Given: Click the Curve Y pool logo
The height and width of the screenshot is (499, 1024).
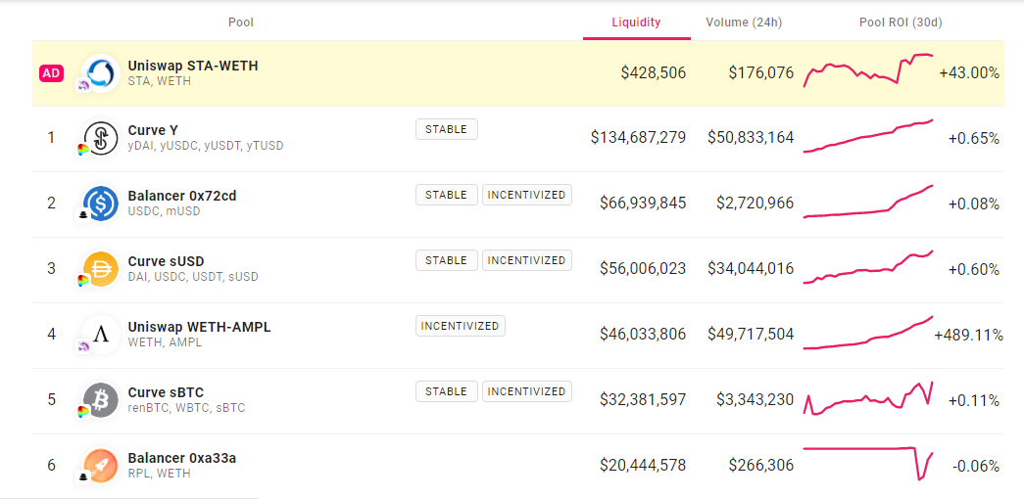Looking at the screenshot, I should 101,138.
